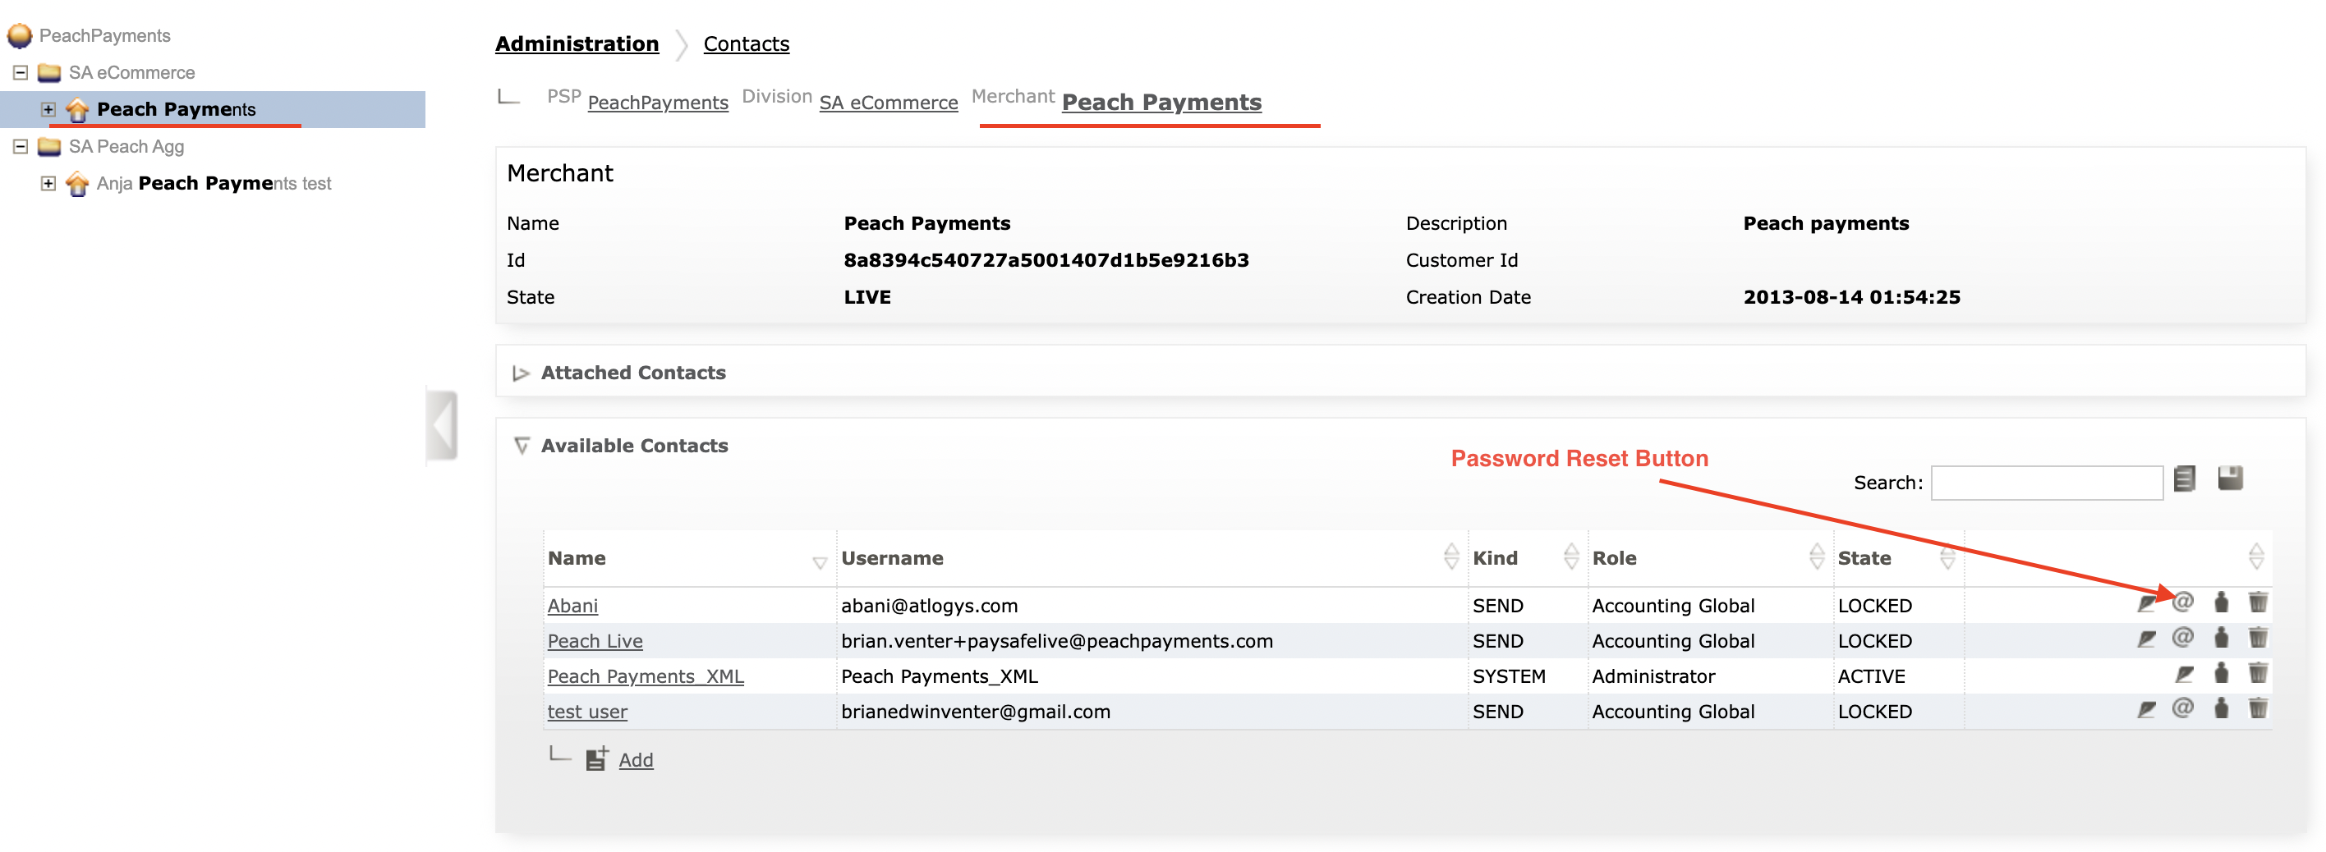
Task: Click creation date 2013-08-14 01:54:25
Action: (1851, 297)
